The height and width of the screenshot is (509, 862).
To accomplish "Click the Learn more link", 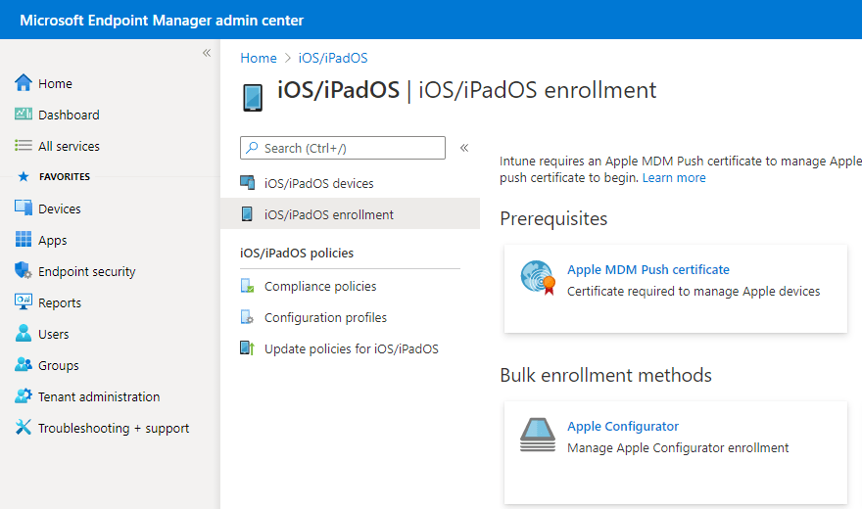I will tap(674, 178).
